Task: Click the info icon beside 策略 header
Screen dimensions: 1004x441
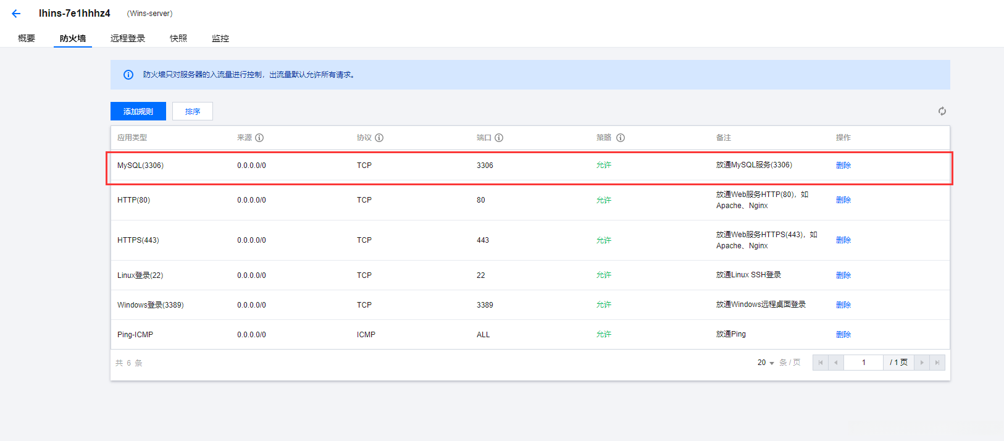Action: click(621, 138)
